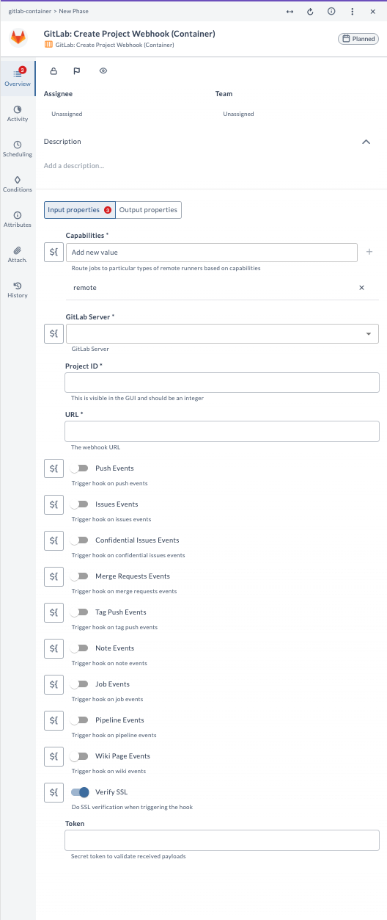Viewport: 387px width, 920px height.
Task: Enable the Confidential Issues Events toggle
Action: (x=79, y=540)
